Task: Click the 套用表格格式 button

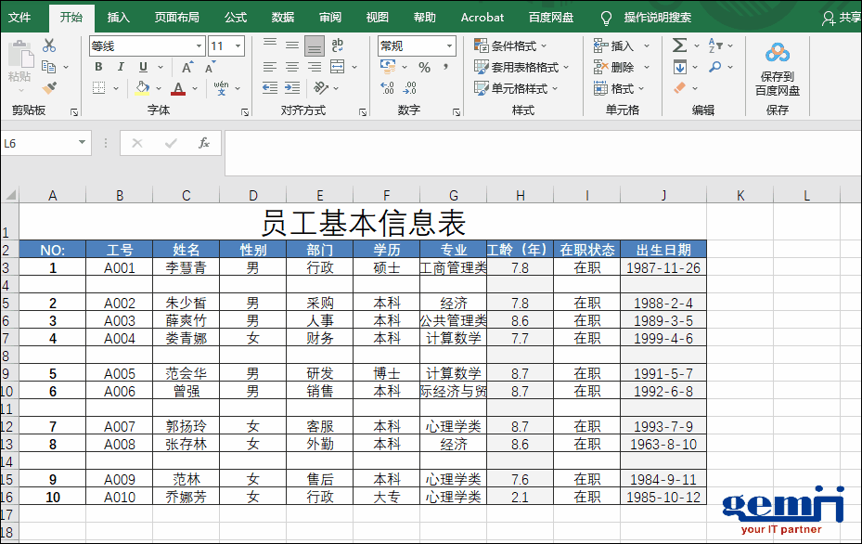Action: tap(517, 67)
